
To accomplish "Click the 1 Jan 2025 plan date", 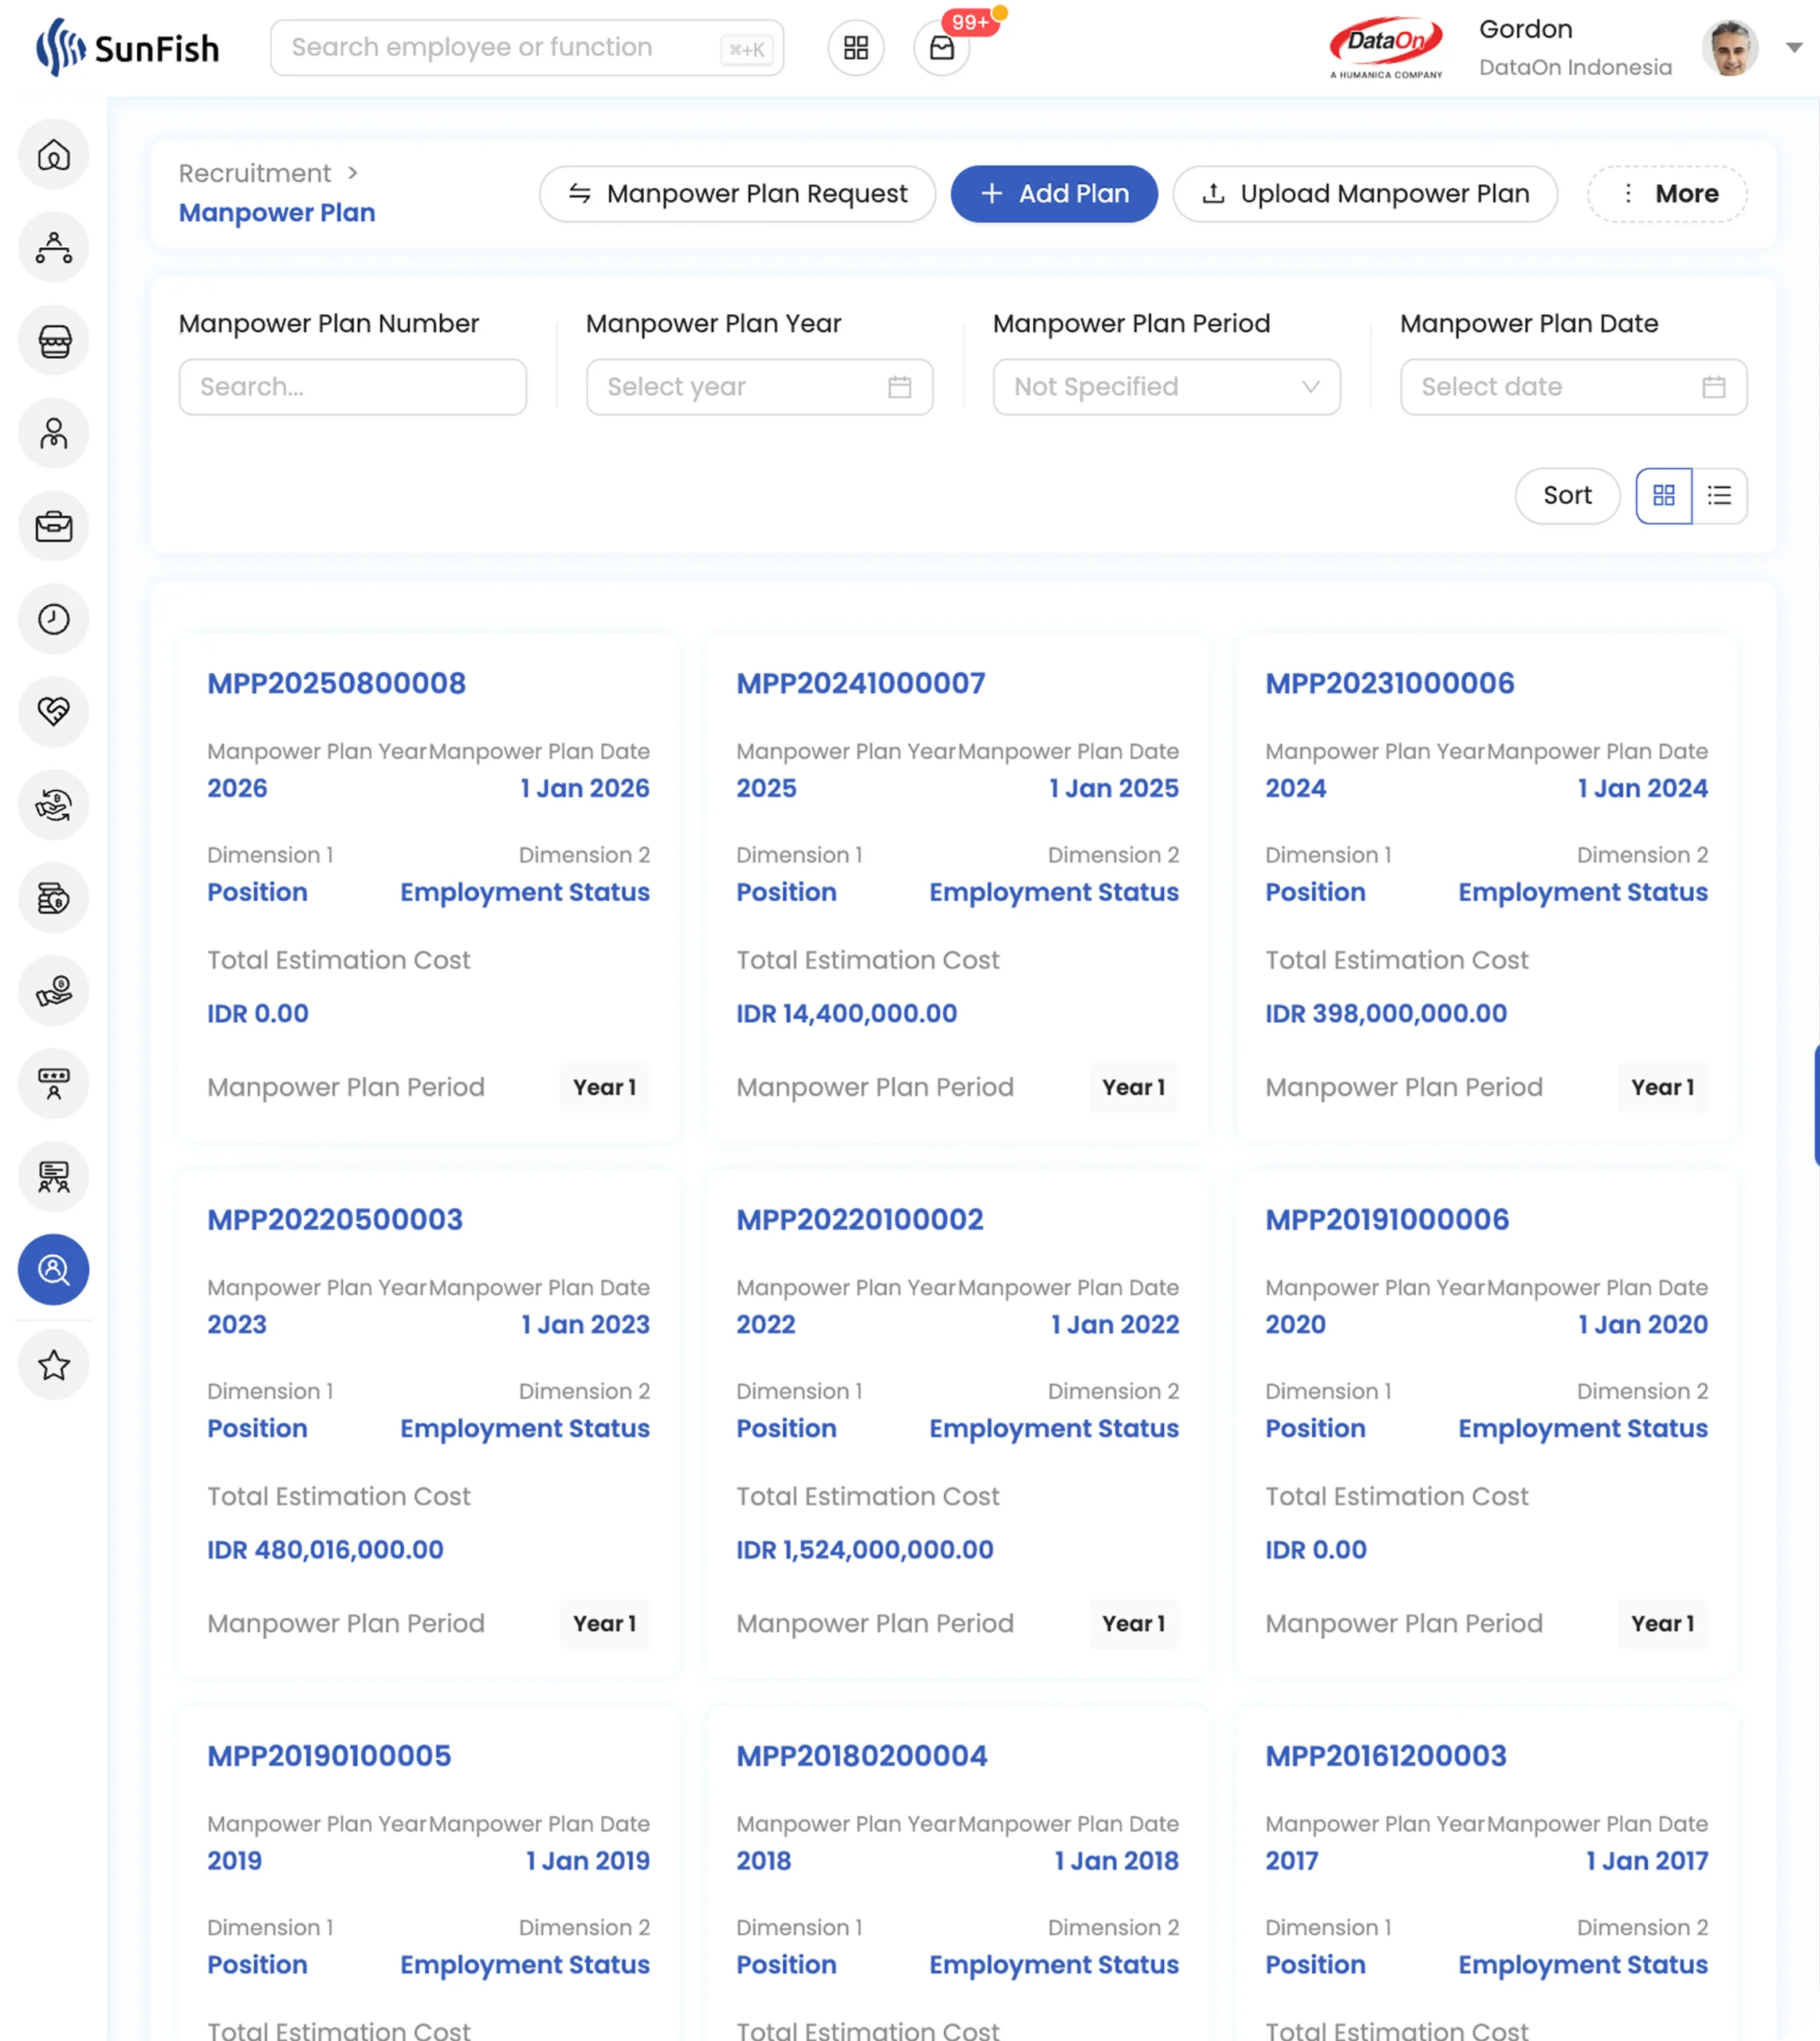I will click(x=1114, y=789).
